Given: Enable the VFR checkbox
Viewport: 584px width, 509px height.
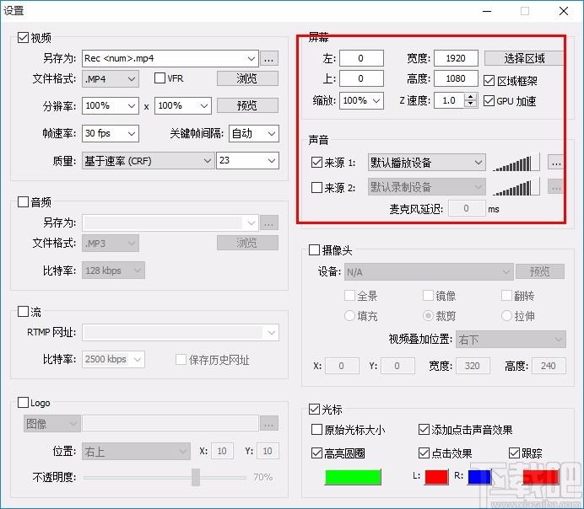Looking at the screenshot, I should coord(160,78).
